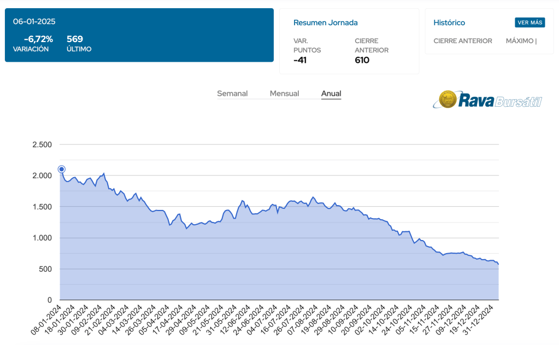The width and height of the screenshot is (559, 345).
Task: Click the 610 cierre anterior value
Action: tap(362, 60)
